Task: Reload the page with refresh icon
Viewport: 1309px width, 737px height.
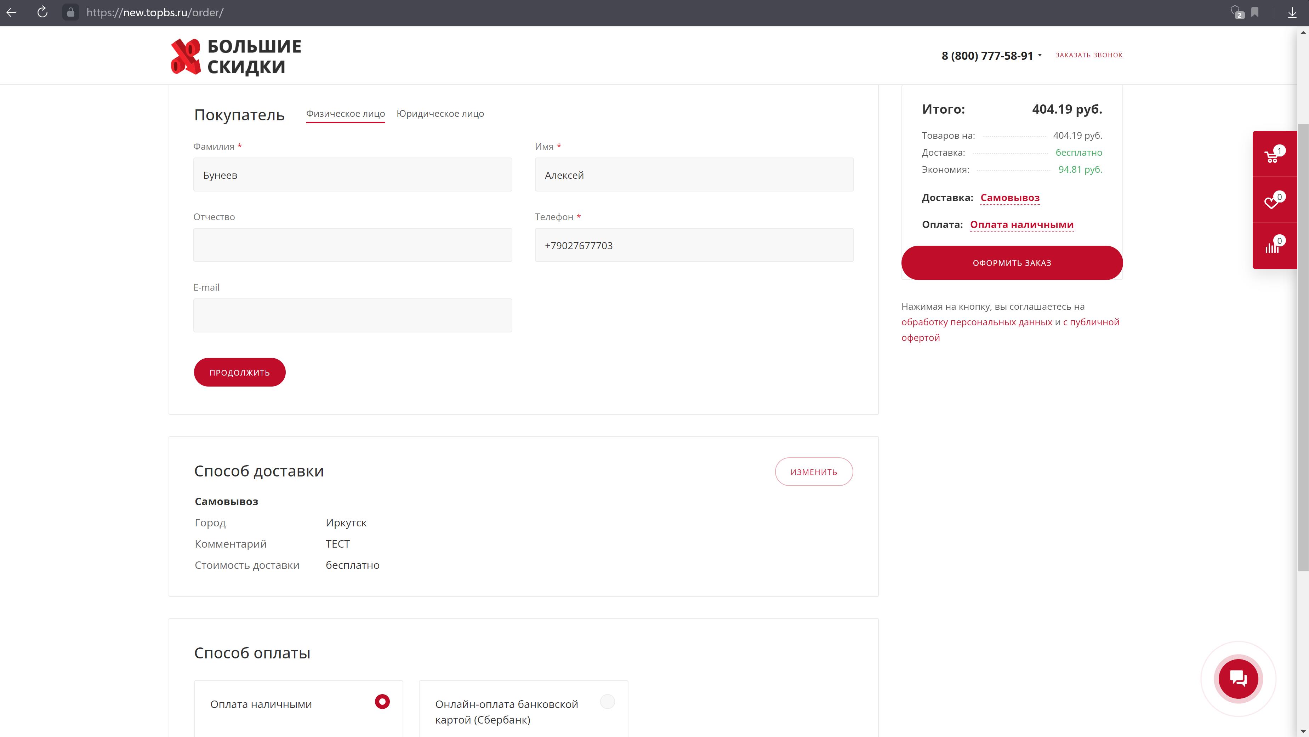Action: [43, 12]
